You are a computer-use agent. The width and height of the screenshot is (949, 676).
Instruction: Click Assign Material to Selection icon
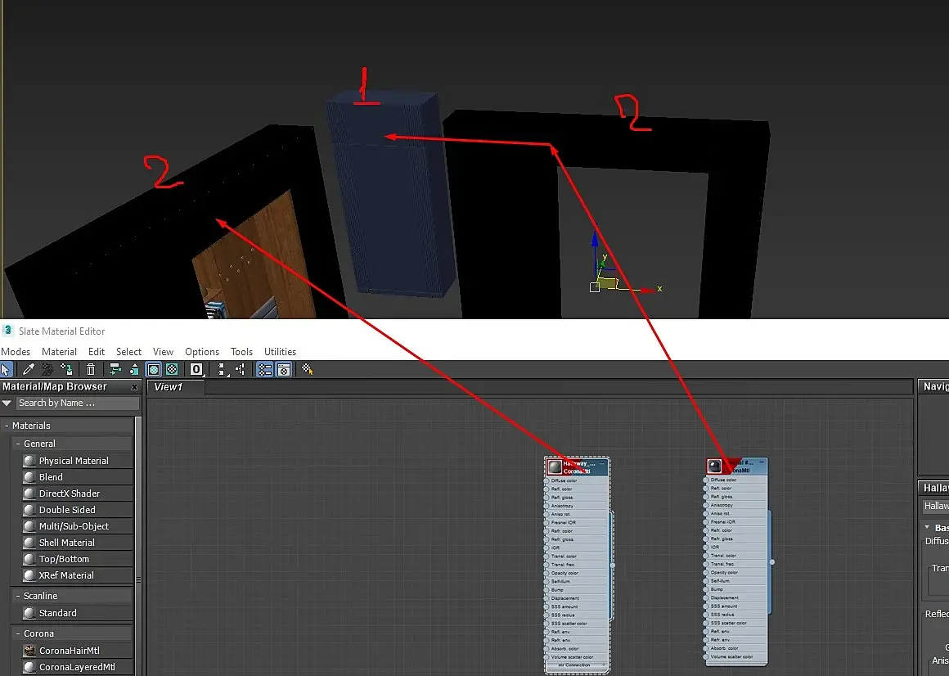66,369
